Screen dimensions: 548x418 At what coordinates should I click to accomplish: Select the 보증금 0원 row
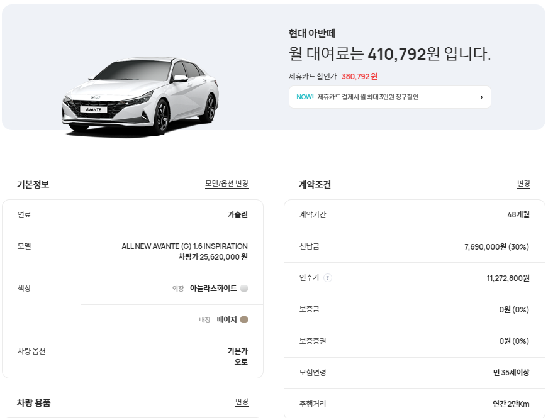tap(411, 310)
